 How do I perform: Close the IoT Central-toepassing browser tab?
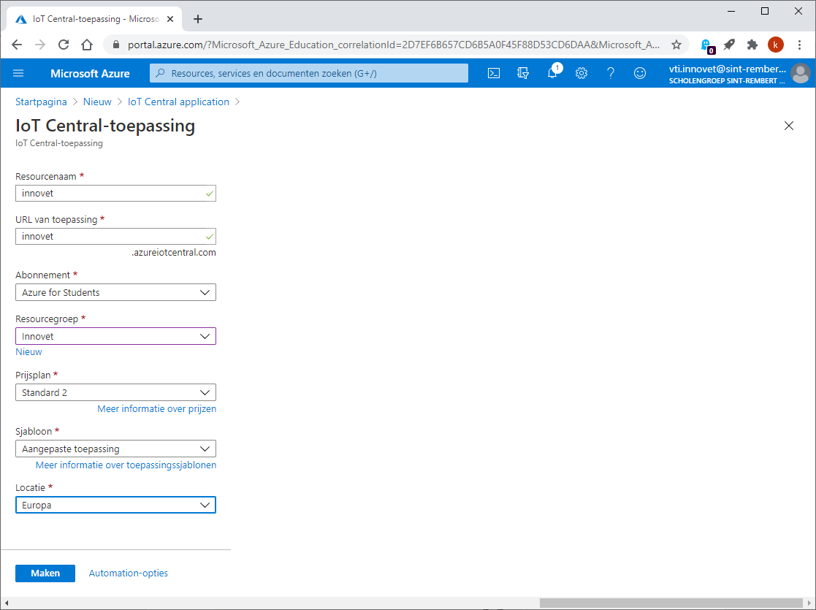(170, 19)
